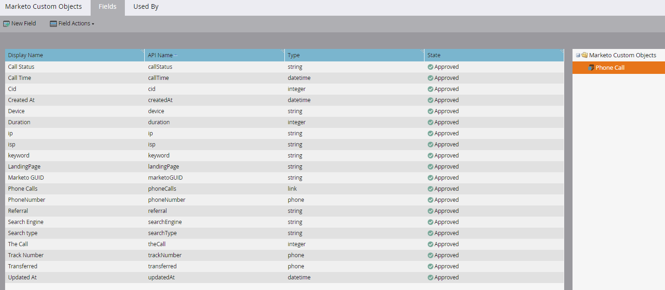
Task: Sort by Type column header
Action: tap(294, 55)
